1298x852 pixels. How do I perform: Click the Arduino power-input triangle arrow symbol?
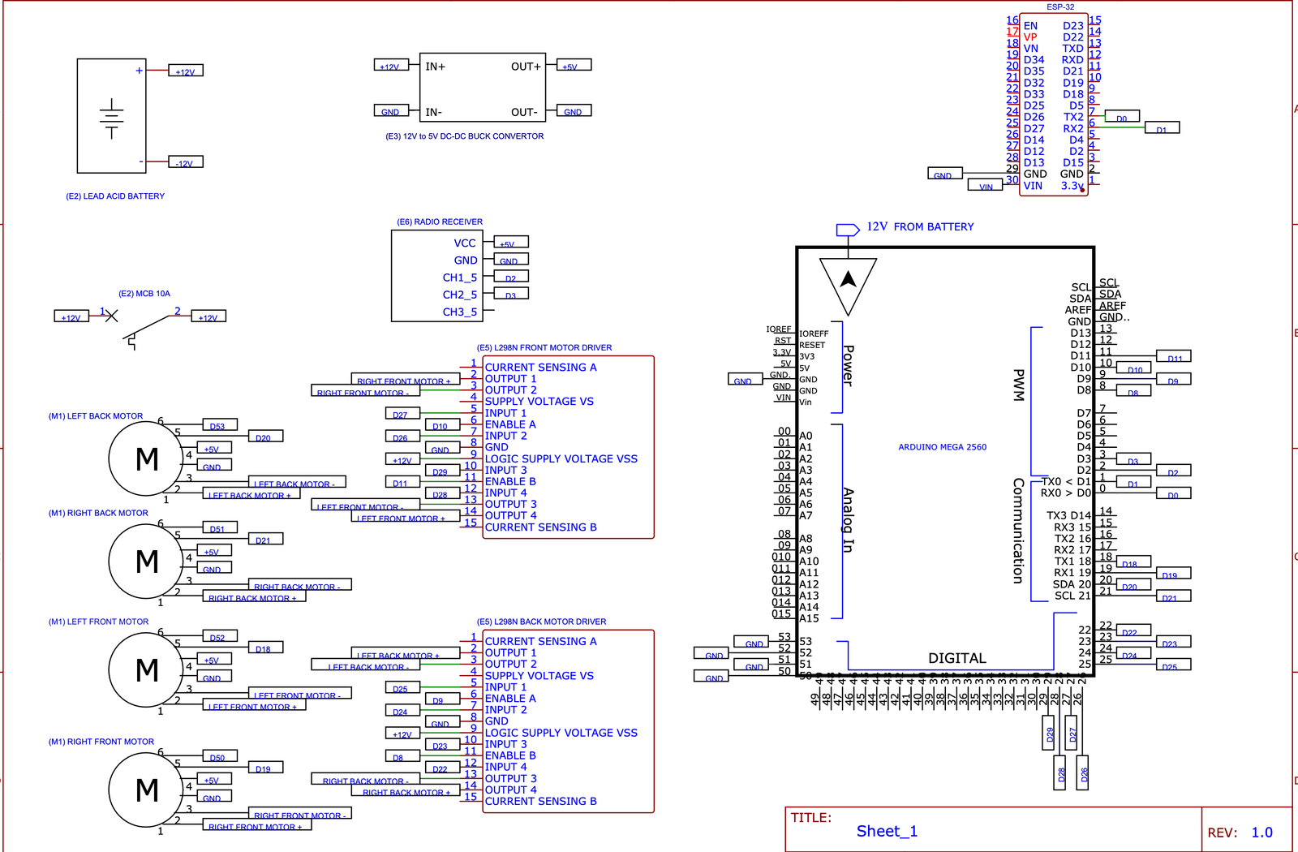point(848,286)
